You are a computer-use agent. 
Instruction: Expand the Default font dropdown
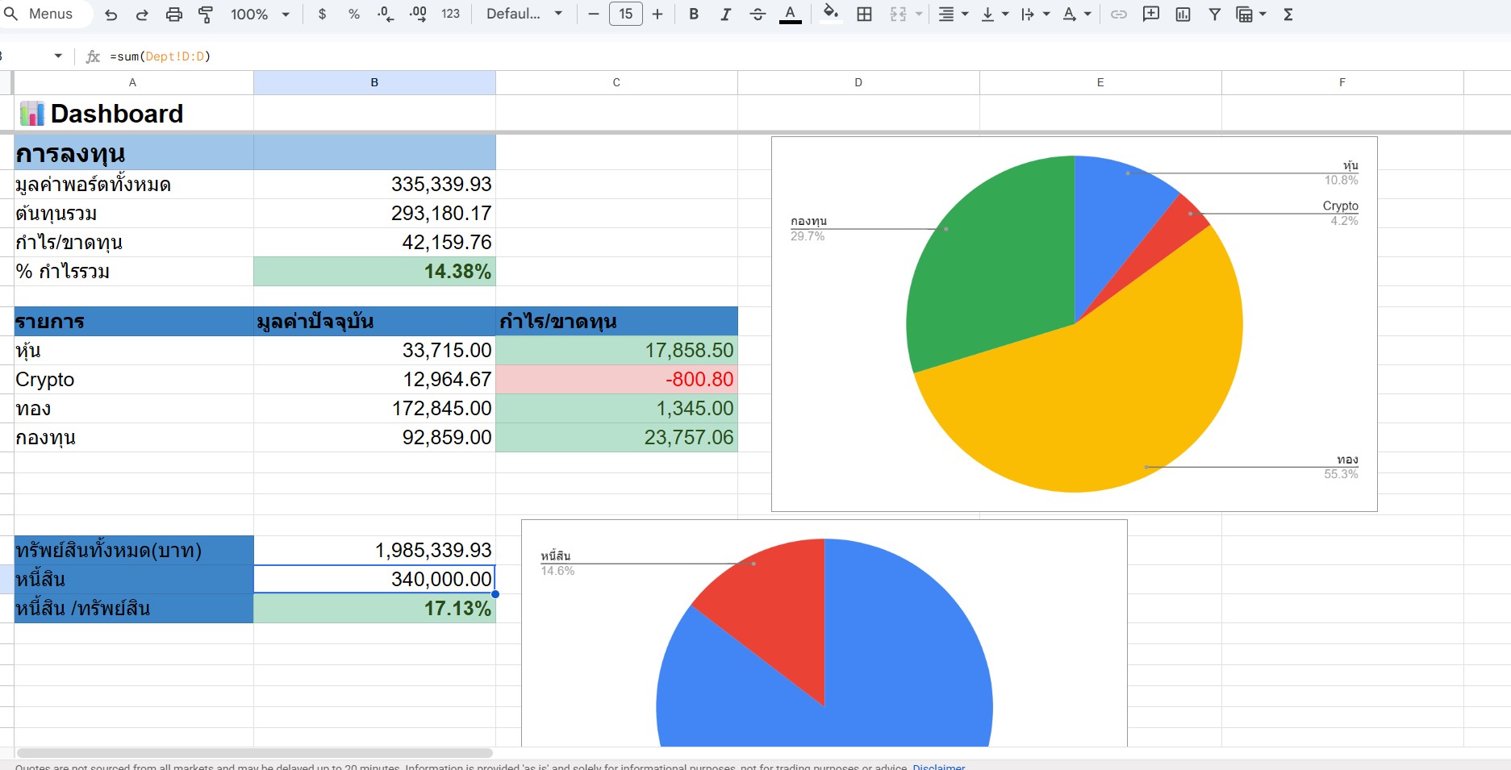tap(524, 15)
